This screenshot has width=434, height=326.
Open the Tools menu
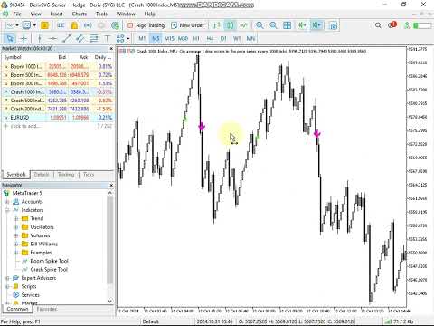[101, 14]
